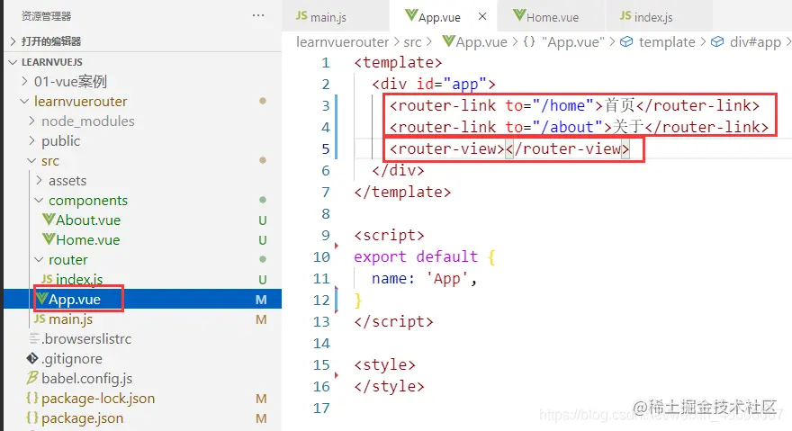Click div#app in the breadcrumb
This screenshot has width=792, height=431.
[755, 42]
